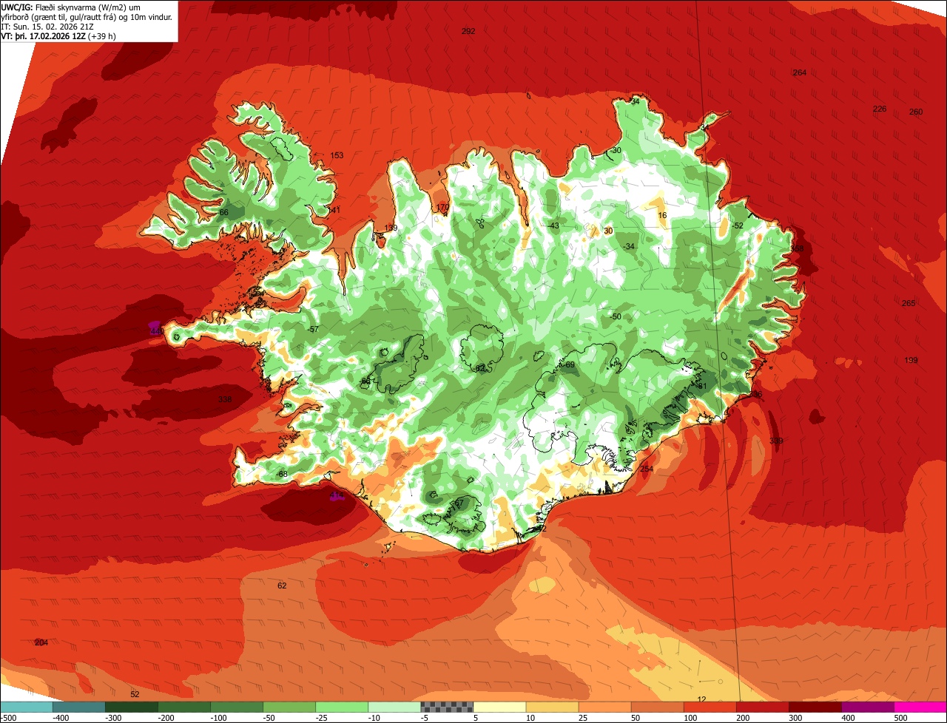The width and height of the screenshot is (947, 723).
Task: Click the '153' value on the map
Action: (337, 155)
